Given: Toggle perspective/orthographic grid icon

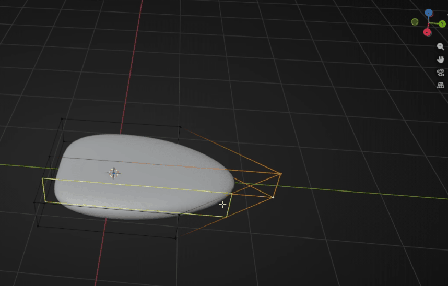Looking at the screenshot, I should 440,85.
